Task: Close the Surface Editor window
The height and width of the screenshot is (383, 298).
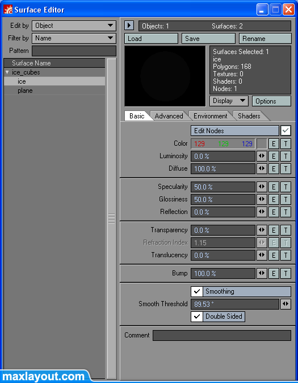Action: coord(288,10)
